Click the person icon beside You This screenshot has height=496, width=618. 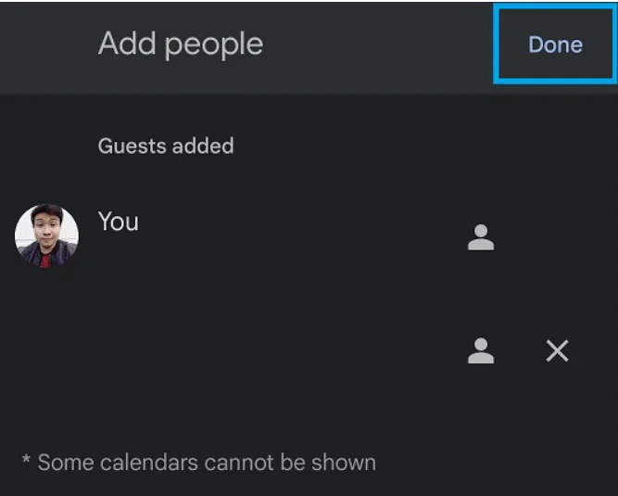481,238
